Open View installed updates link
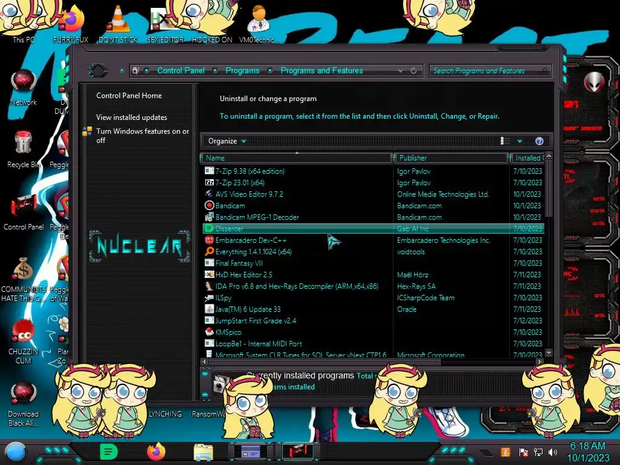This screenshot has height=465, width=620. (131, 117)
